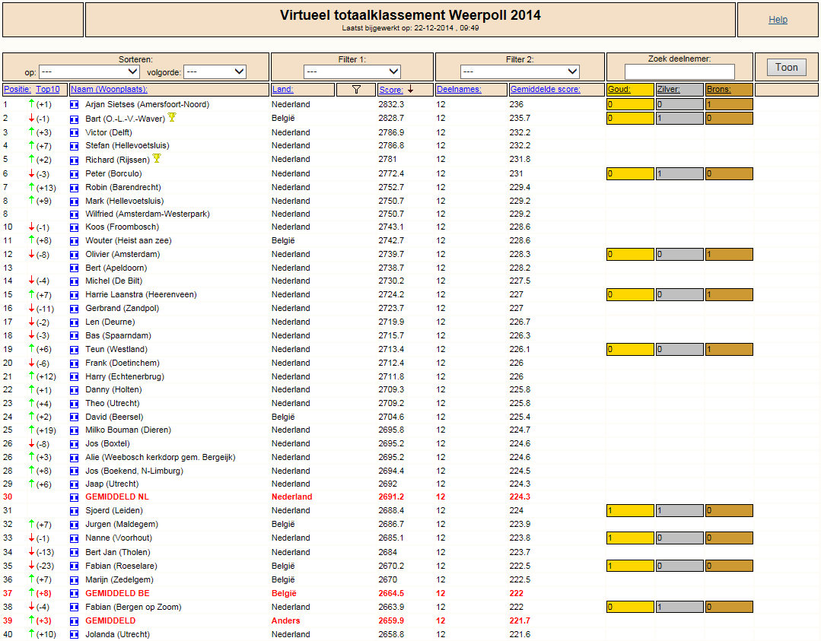
Task: Click blue icon beside Jolanda (Utrecht)
Action: pyautogui.click(x=75, y=635)
